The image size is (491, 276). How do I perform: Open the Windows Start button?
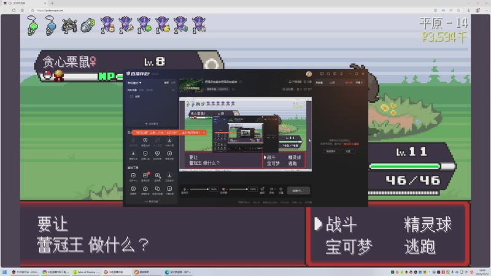click(x=4, y=272)
